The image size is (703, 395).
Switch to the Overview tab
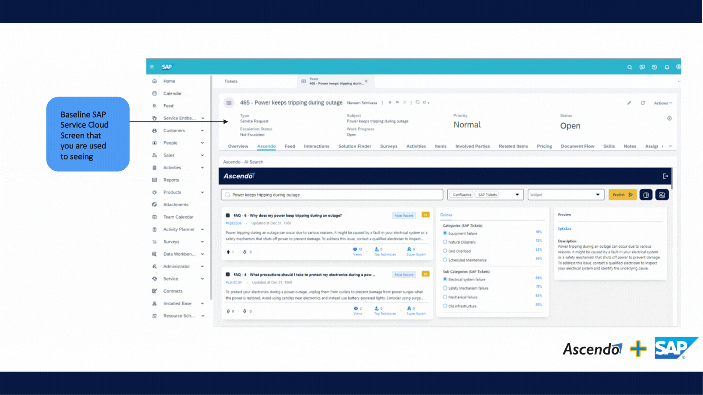[238, 146]
